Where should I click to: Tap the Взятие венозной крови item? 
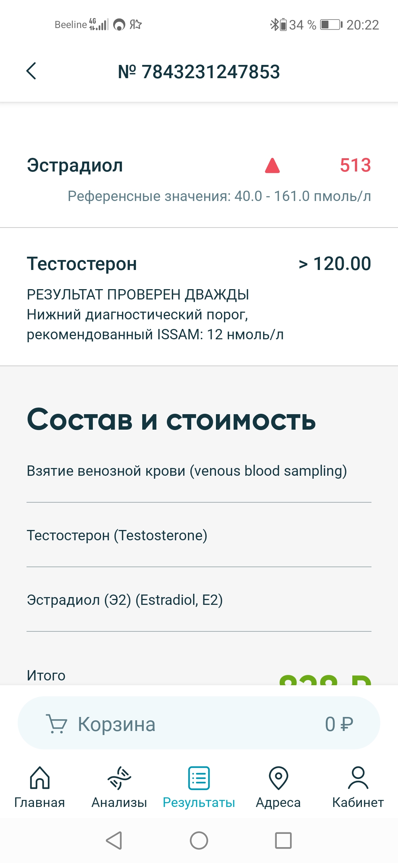187,471
